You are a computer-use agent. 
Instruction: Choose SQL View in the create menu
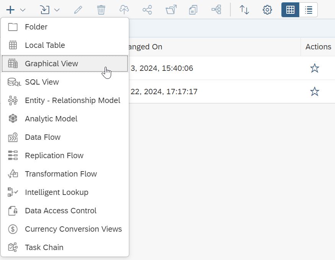[x=42, y=82]
